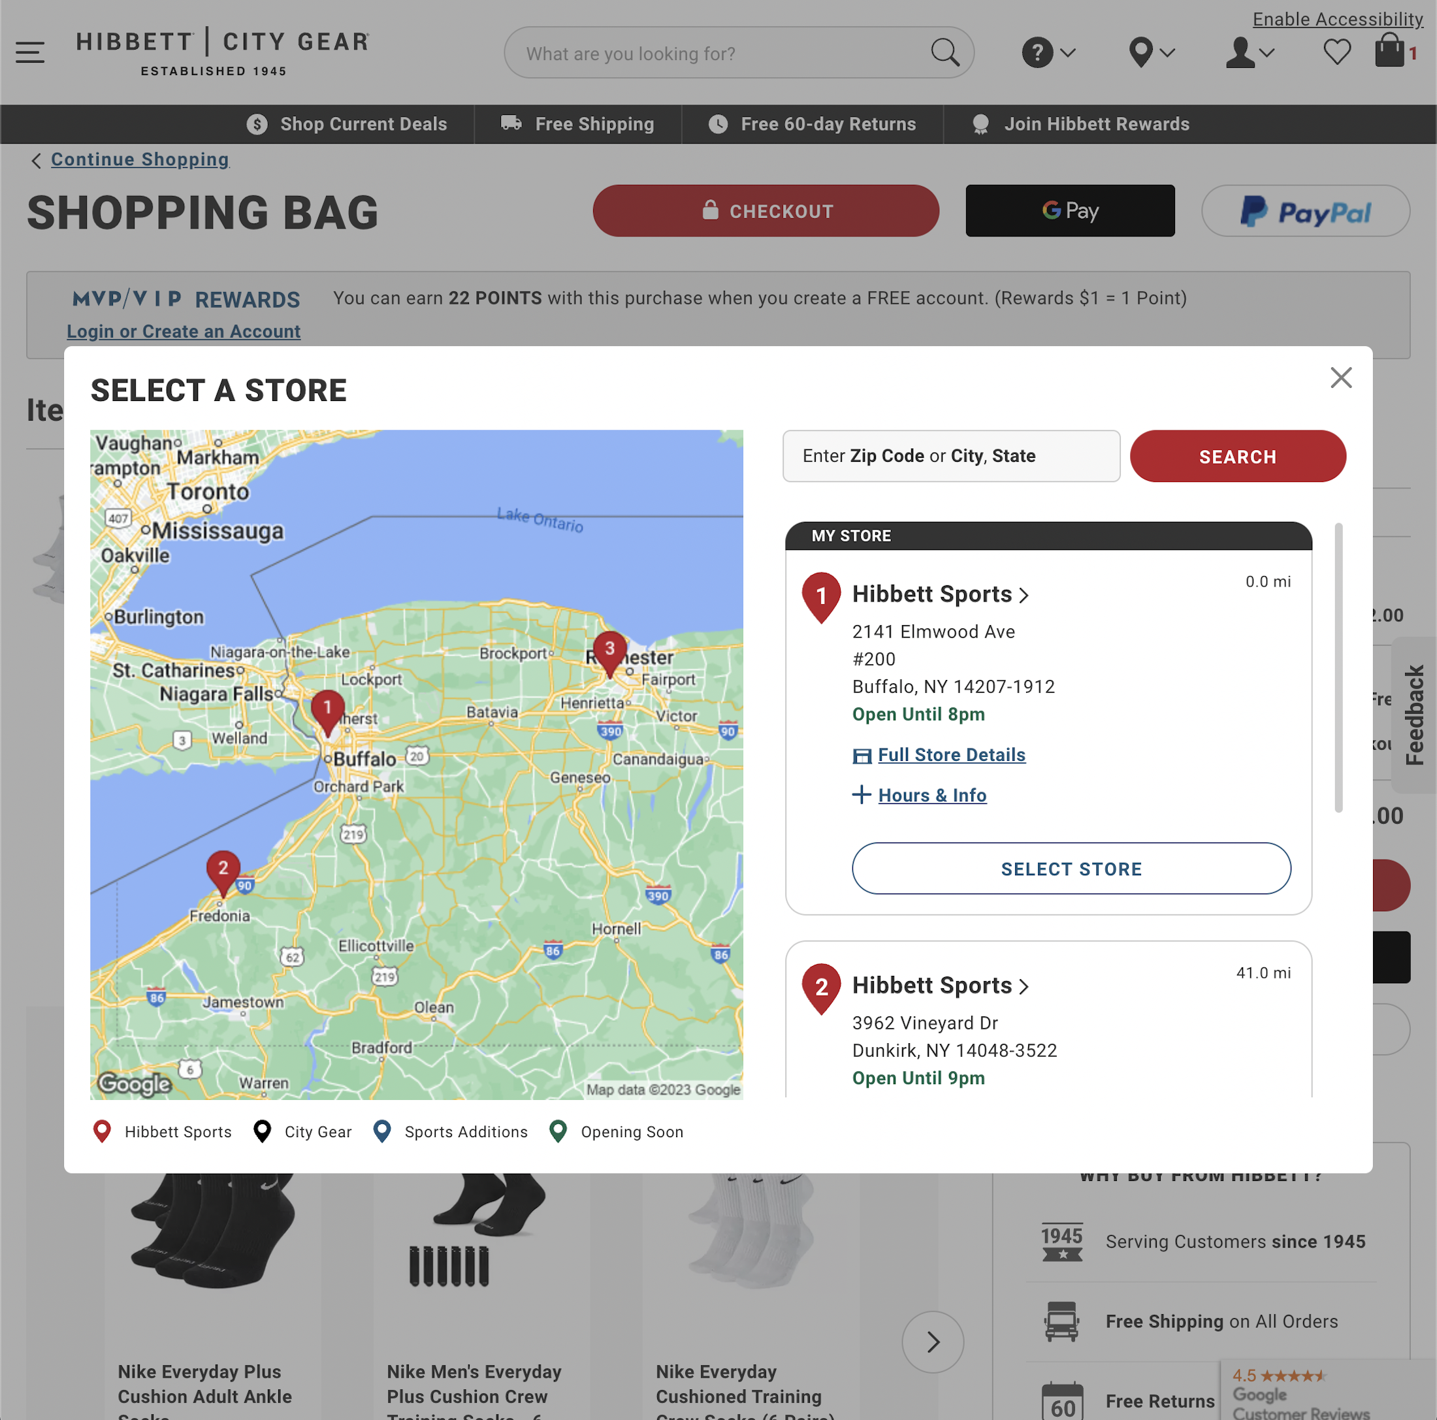
Task: Expand Hours & Info for Buffalo store
Action: coord(931,795)
